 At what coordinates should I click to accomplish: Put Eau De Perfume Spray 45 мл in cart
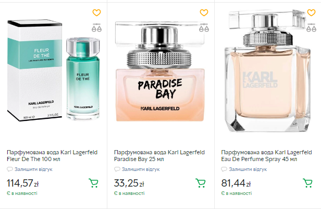coord(308,182)
